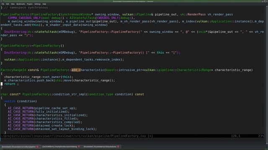Image resolution: width=268 pixels, height=150 pixels.
Task: Click the highlighted add_characteristic function name
Action: tap(88, 70)
